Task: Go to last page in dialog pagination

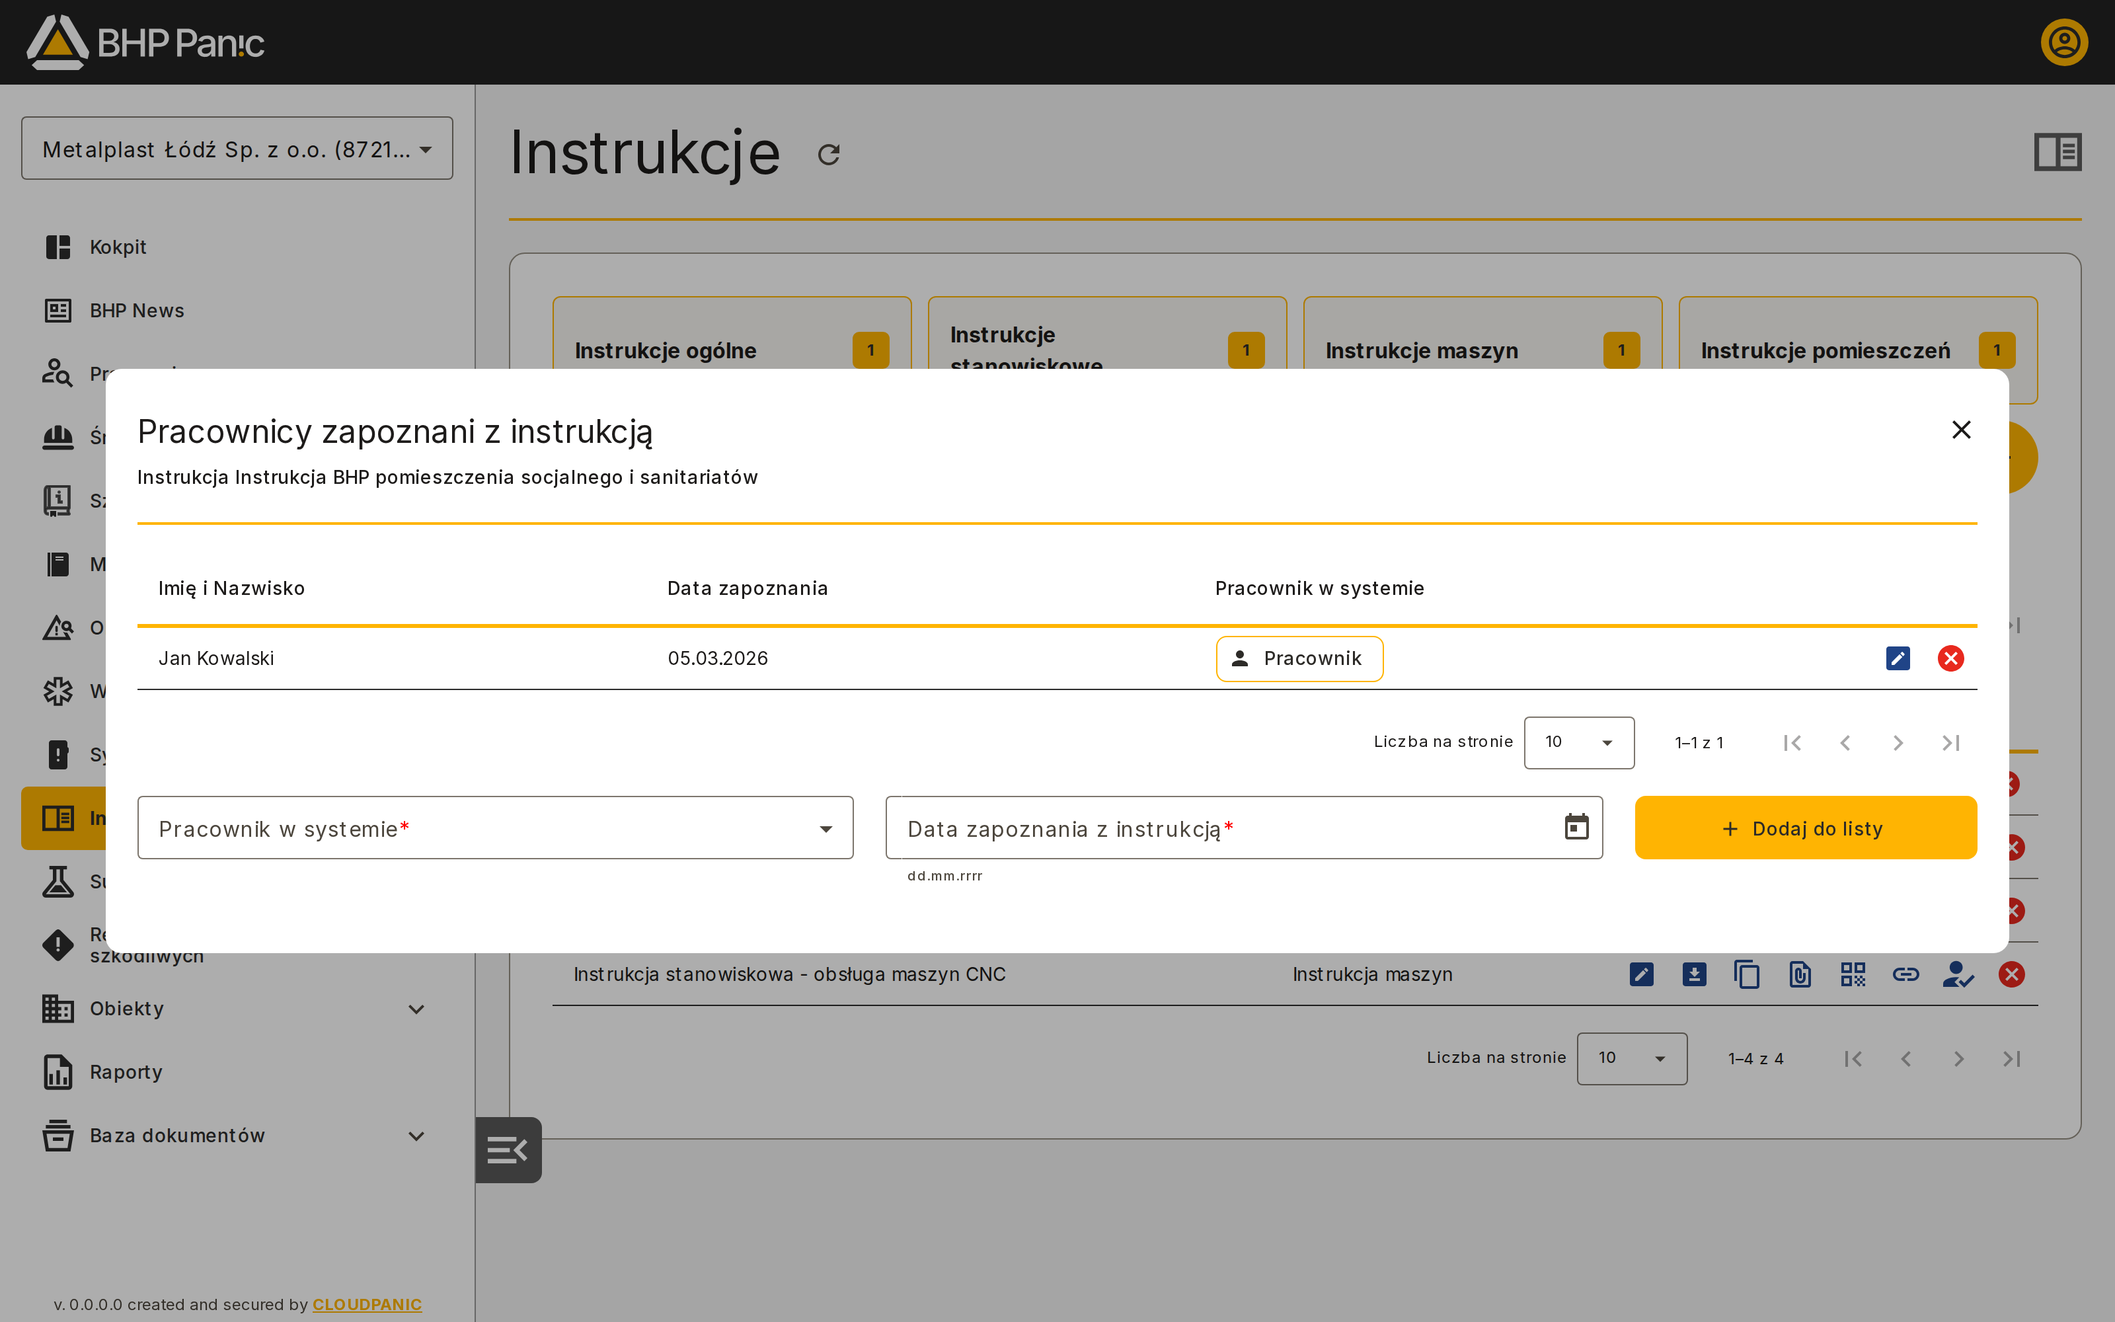Action: [1950, 743]
